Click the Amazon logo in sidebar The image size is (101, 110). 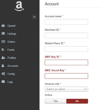[19, 6]
